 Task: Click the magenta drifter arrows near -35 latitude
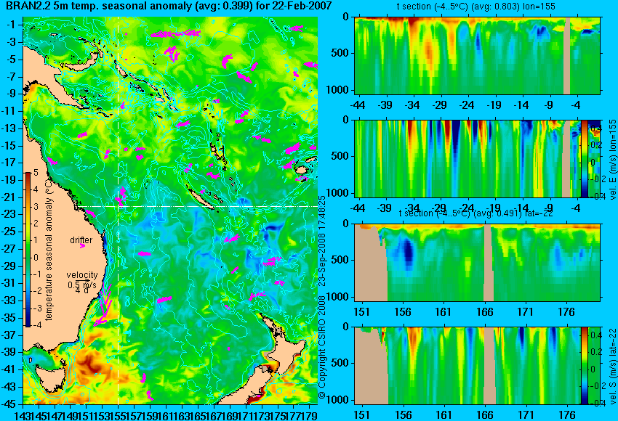tap(103, 308)
